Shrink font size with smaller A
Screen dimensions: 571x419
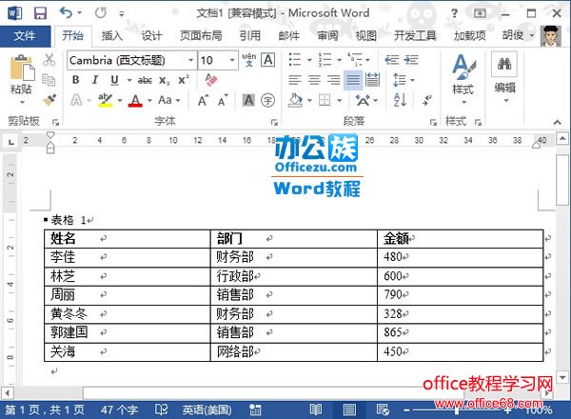[223, 100]
